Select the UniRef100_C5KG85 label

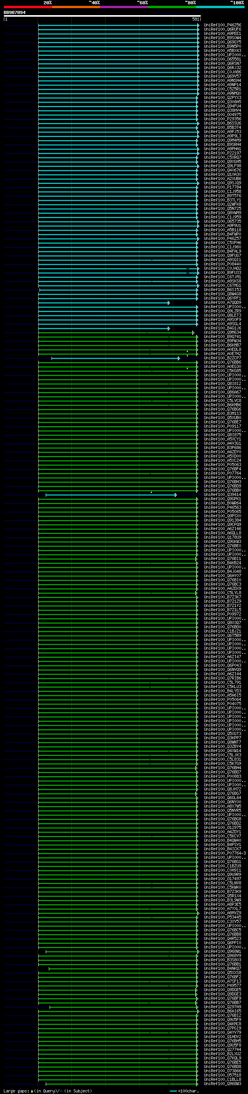pyautogui.click(x=222, y=371)
